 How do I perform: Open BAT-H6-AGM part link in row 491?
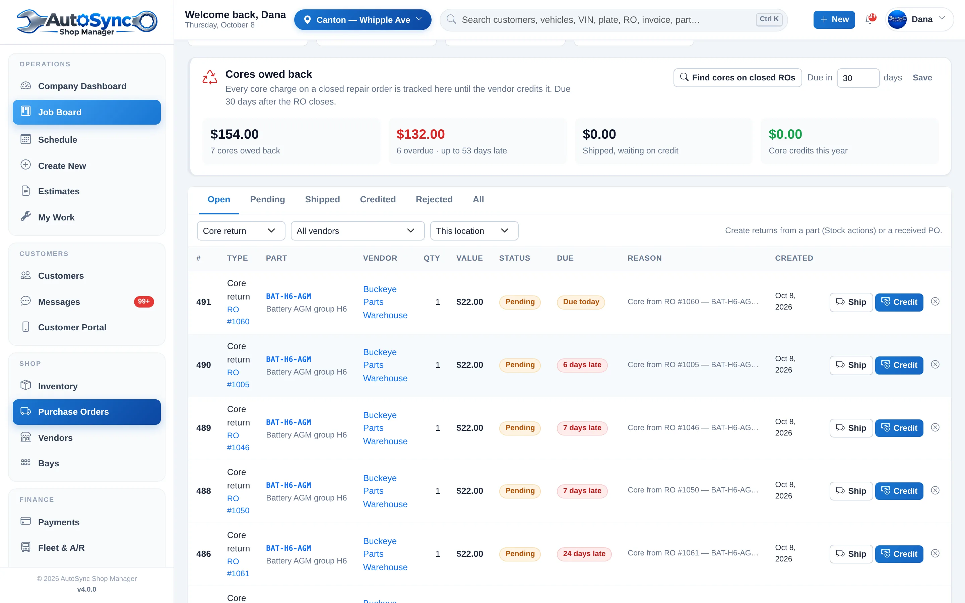pyautogui.click(x=288, y=296)
